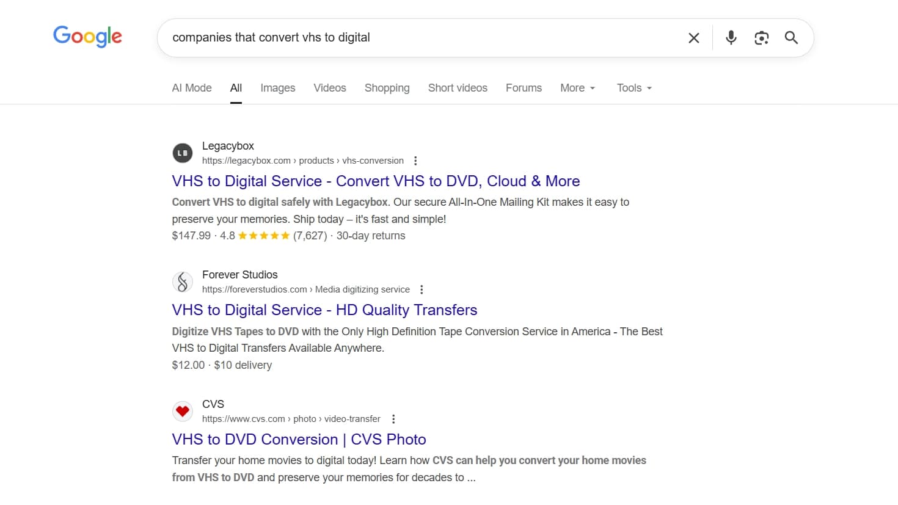Click the Forever Studios site favicon
This screenshot has height=505, width=898.
(182, 282)
